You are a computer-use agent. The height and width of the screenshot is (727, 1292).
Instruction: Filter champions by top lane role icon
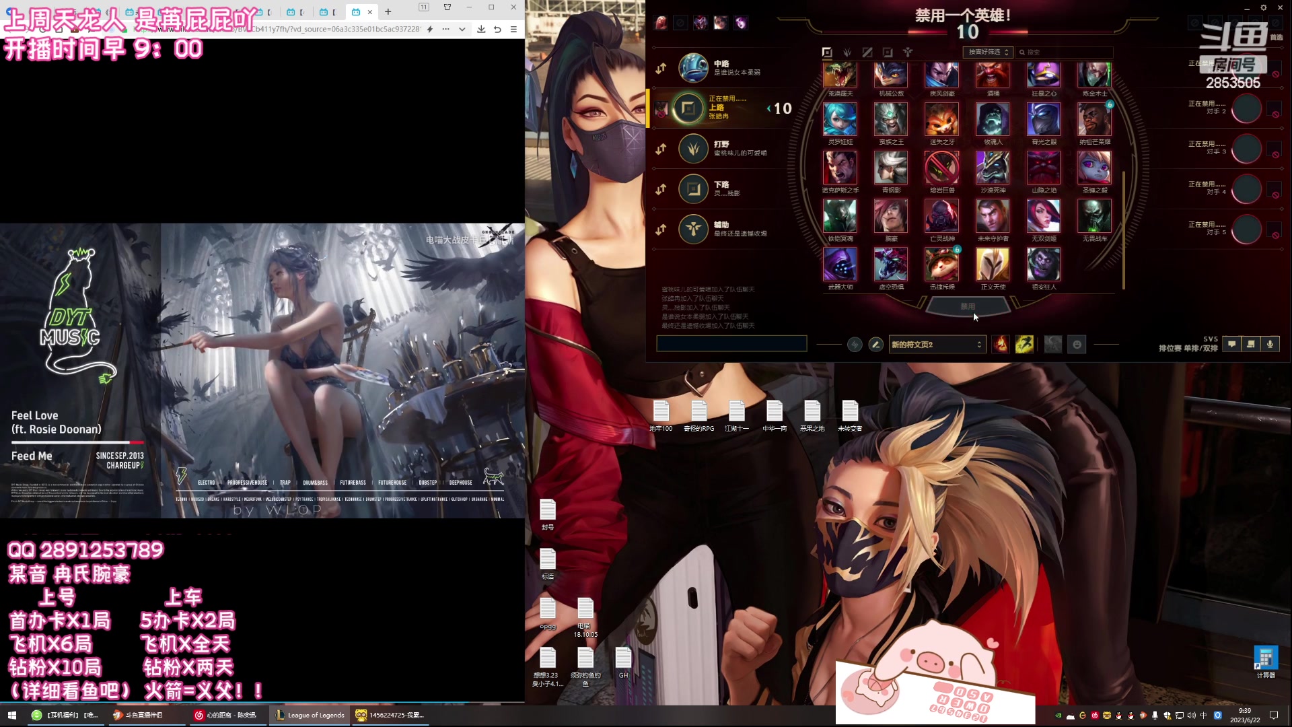pos(827,52)
